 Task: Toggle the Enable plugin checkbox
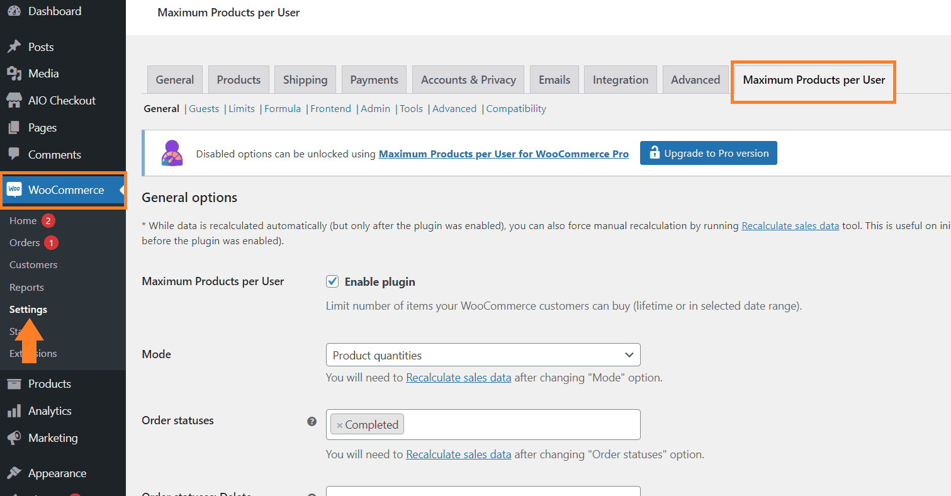pos(332,281)
